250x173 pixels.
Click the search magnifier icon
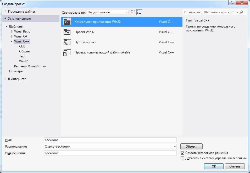(241, 12)
